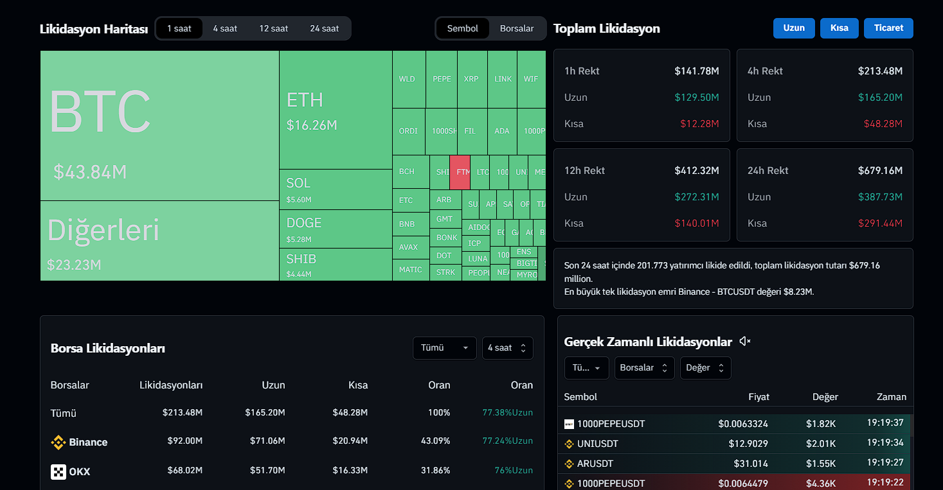The image size is (943, 490).
Task: Select the 1 saat timeframe option
Action: tap(179, 28)
